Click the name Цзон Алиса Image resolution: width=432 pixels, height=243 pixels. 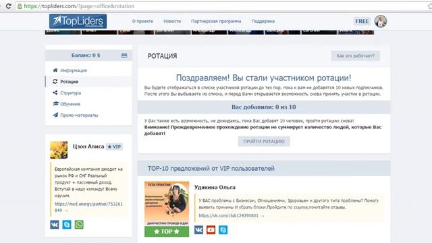pos(88,146)
